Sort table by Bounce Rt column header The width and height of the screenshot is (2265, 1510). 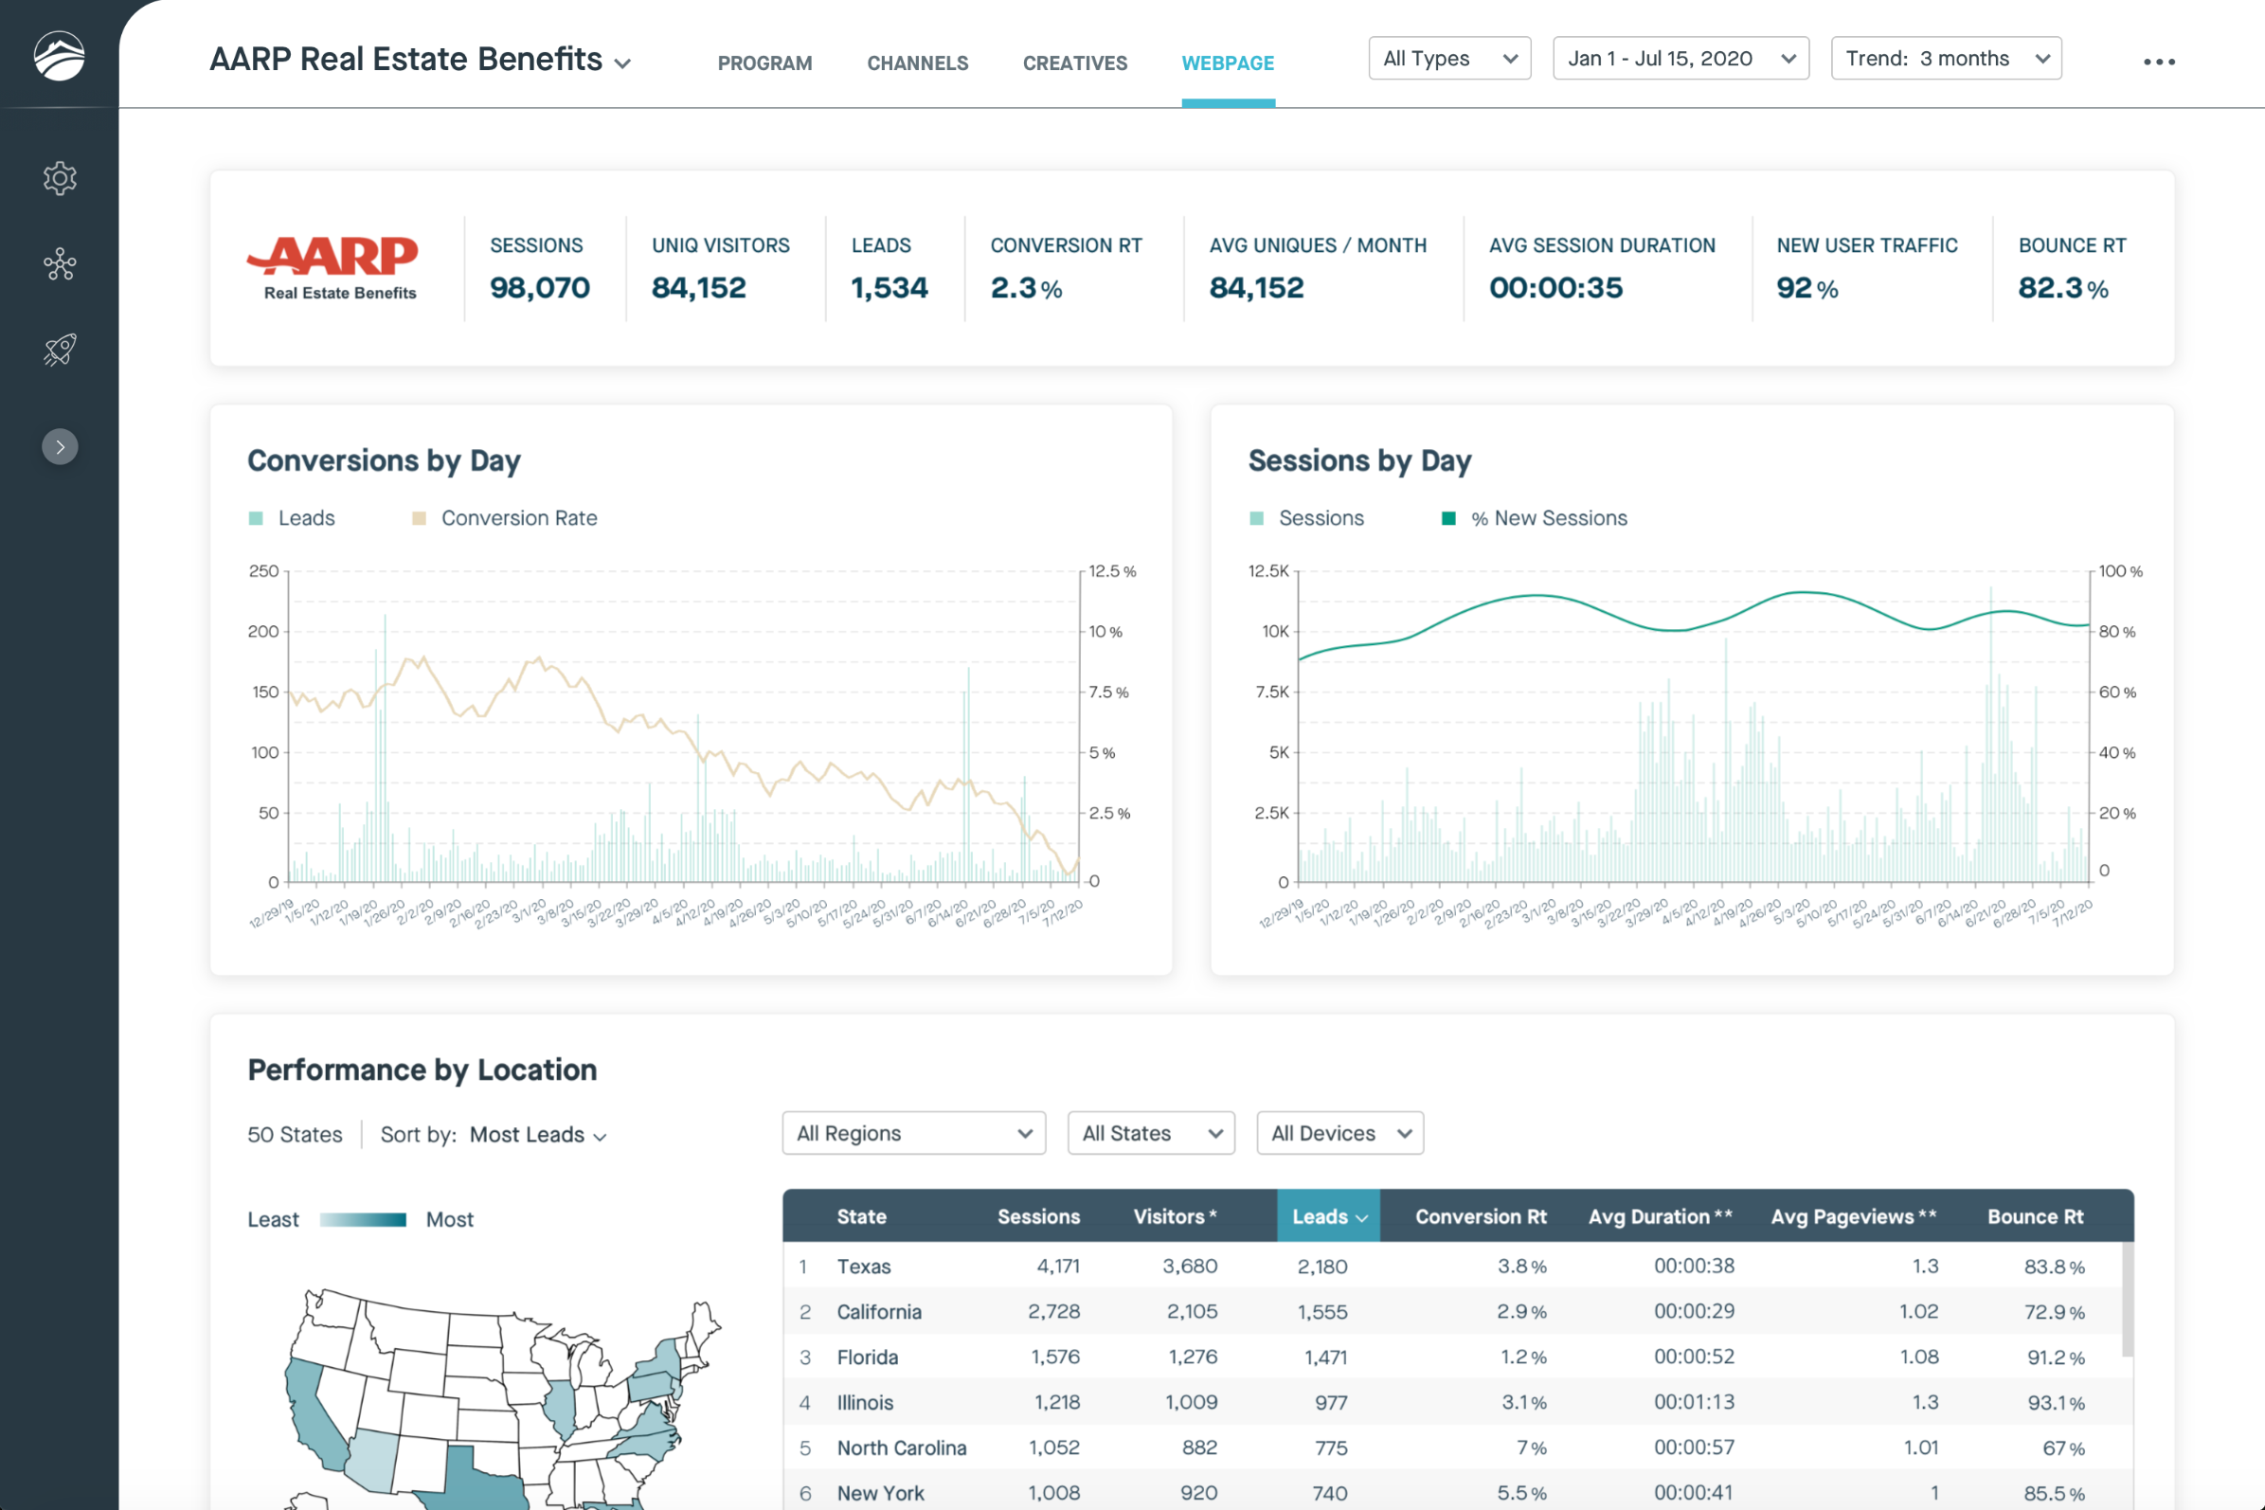point(2034,1216)
